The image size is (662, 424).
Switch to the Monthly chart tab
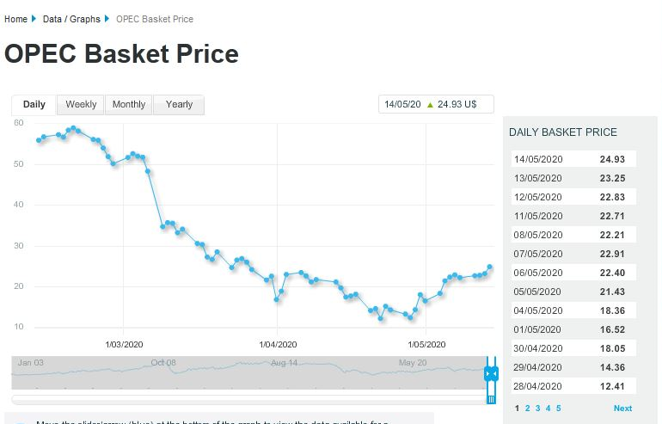[129, 104]
